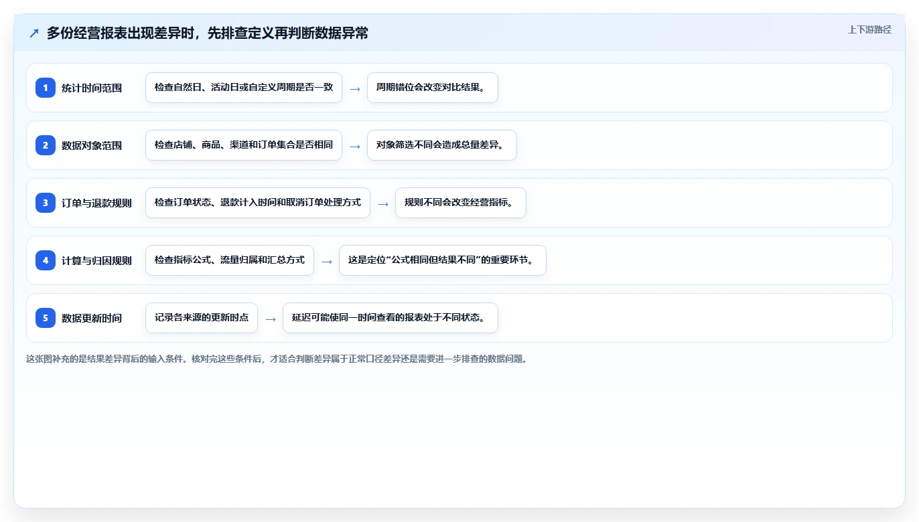The height and width of the screenshot is (522, 919).
Task: Select step number 5 badge
Action: point(46,318)
